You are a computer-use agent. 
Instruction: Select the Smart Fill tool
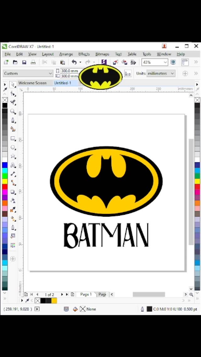13,129
